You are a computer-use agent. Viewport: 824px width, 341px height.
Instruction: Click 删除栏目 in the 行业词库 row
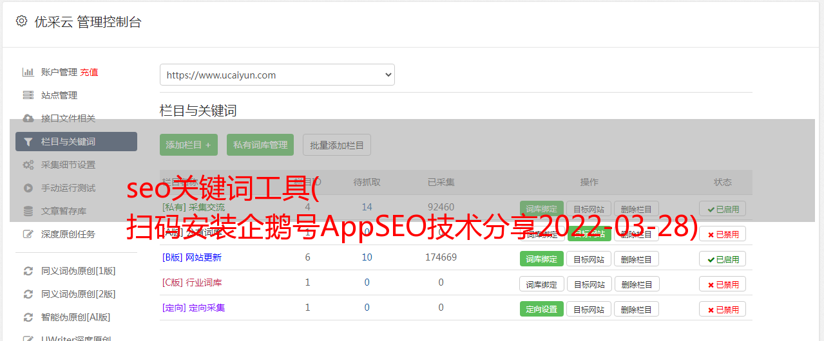coord(637,284)
